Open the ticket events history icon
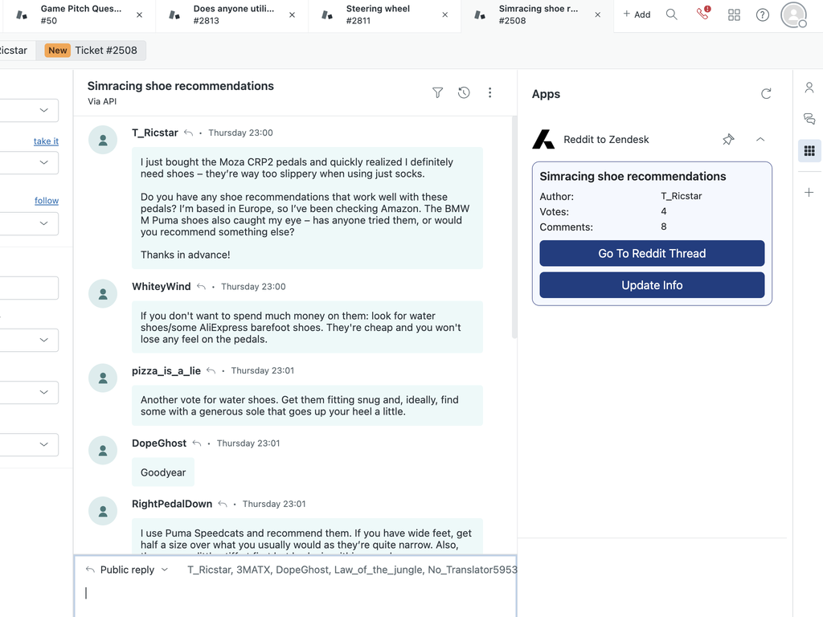 [x=464, y=92]
